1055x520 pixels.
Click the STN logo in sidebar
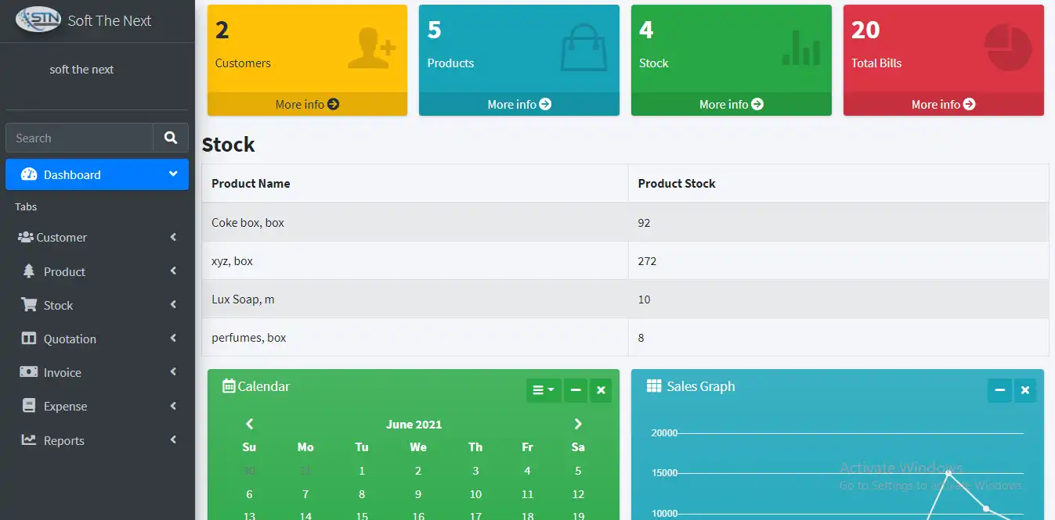coord(38,20)
